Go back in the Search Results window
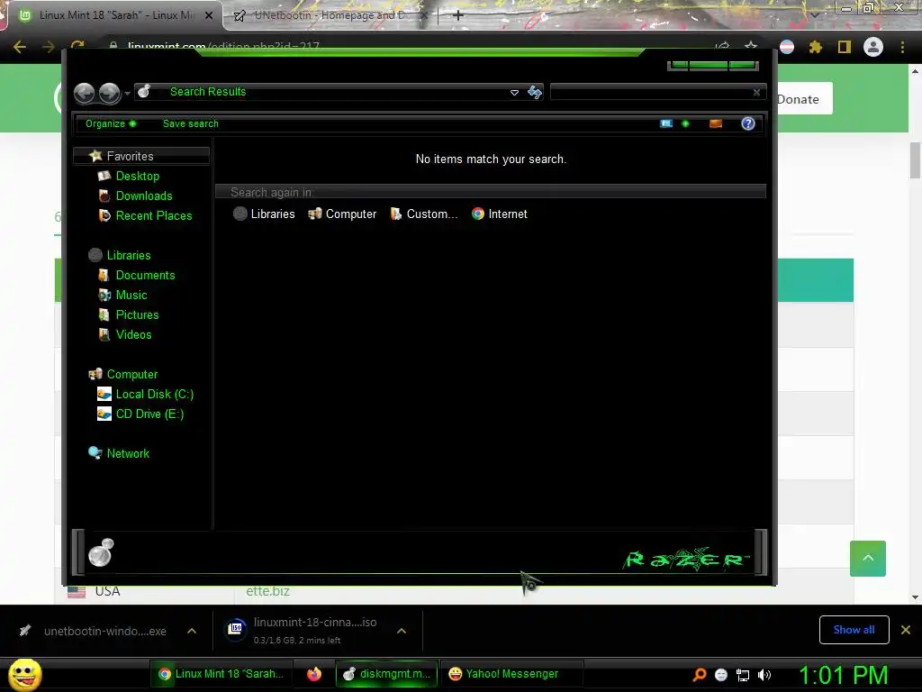Image resolution: width=922 pixels, height=692 pixels. point(85,93)
